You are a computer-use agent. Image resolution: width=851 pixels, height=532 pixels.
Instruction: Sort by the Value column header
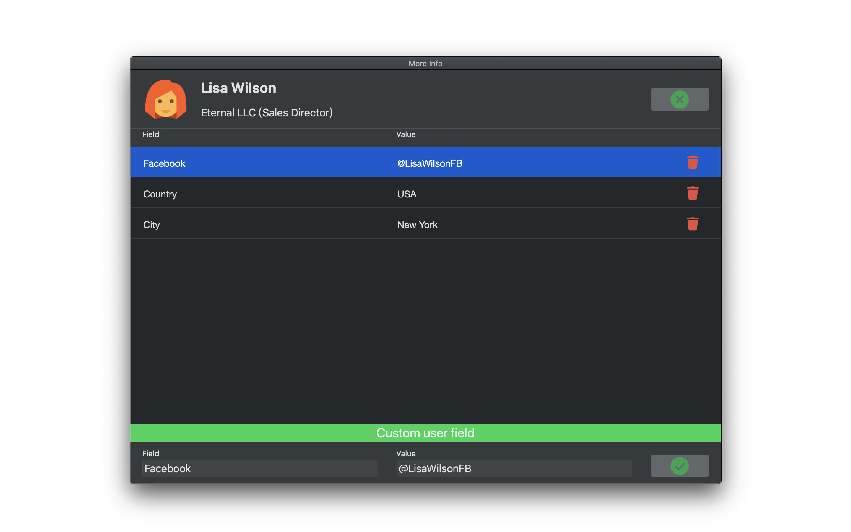point(406,134)
